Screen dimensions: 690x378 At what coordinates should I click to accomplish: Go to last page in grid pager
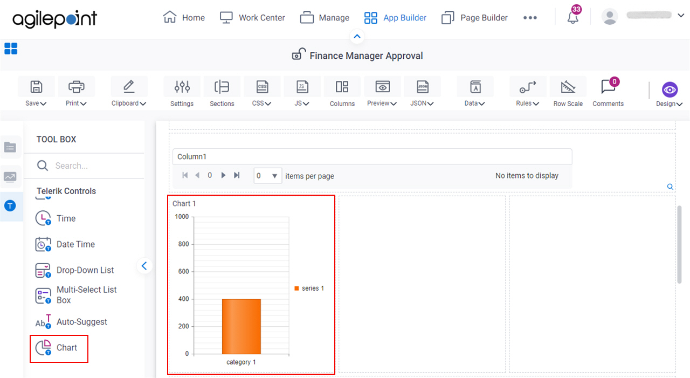(236, 175)
